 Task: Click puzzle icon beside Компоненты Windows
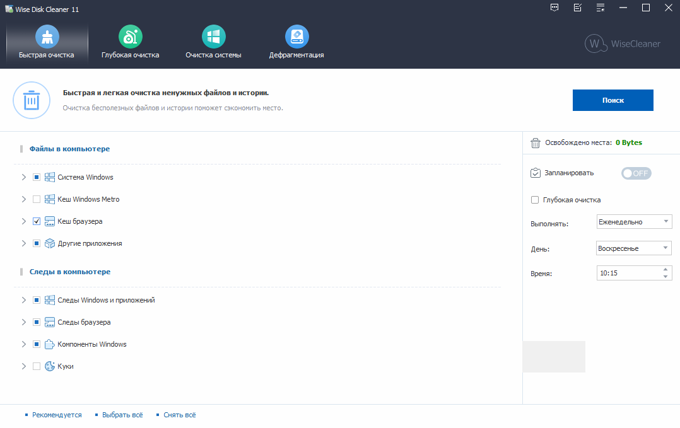[x=50, y=344]
